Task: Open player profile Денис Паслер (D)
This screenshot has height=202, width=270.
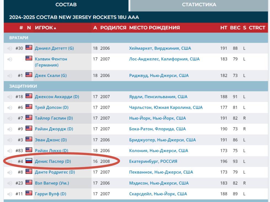Action: (53, 161)
